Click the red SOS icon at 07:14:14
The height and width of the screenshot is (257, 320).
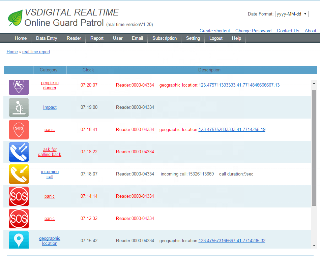click(x=19, y=196)
